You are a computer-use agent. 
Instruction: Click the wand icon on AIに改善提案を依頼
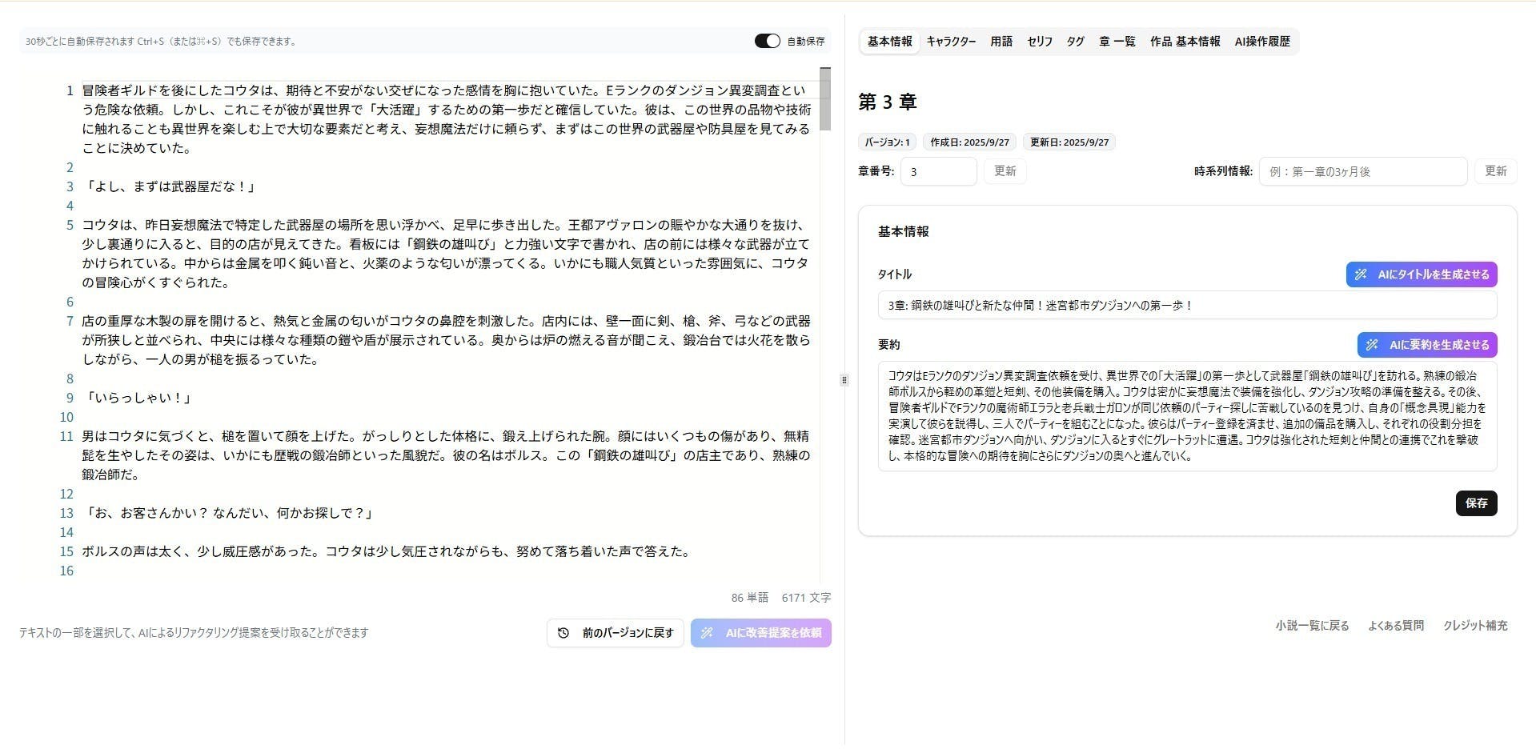707,633
